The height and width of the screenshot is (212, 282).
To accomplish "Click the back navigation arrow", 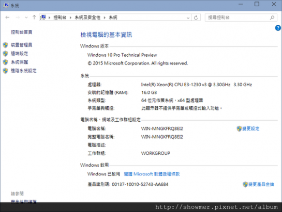I will [x=7, y=18].
